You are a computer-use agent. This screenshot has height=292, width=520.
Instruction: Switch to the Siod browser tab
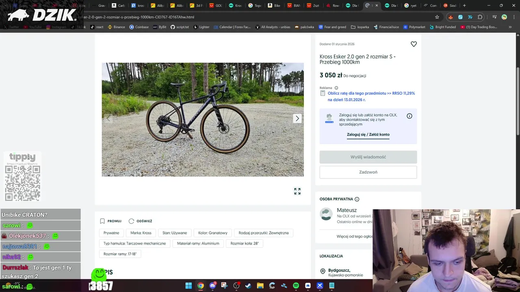click(450, 5)
